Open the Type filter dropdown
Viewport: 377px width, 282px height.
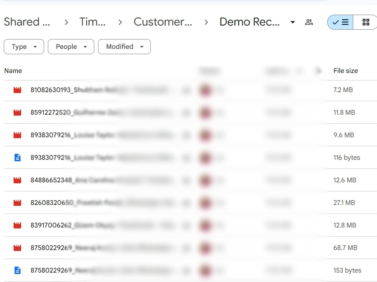(24, 47)
